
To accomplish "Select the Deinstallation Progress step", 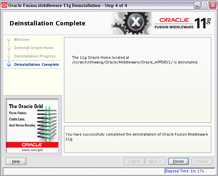I will (x=35, y=56).
